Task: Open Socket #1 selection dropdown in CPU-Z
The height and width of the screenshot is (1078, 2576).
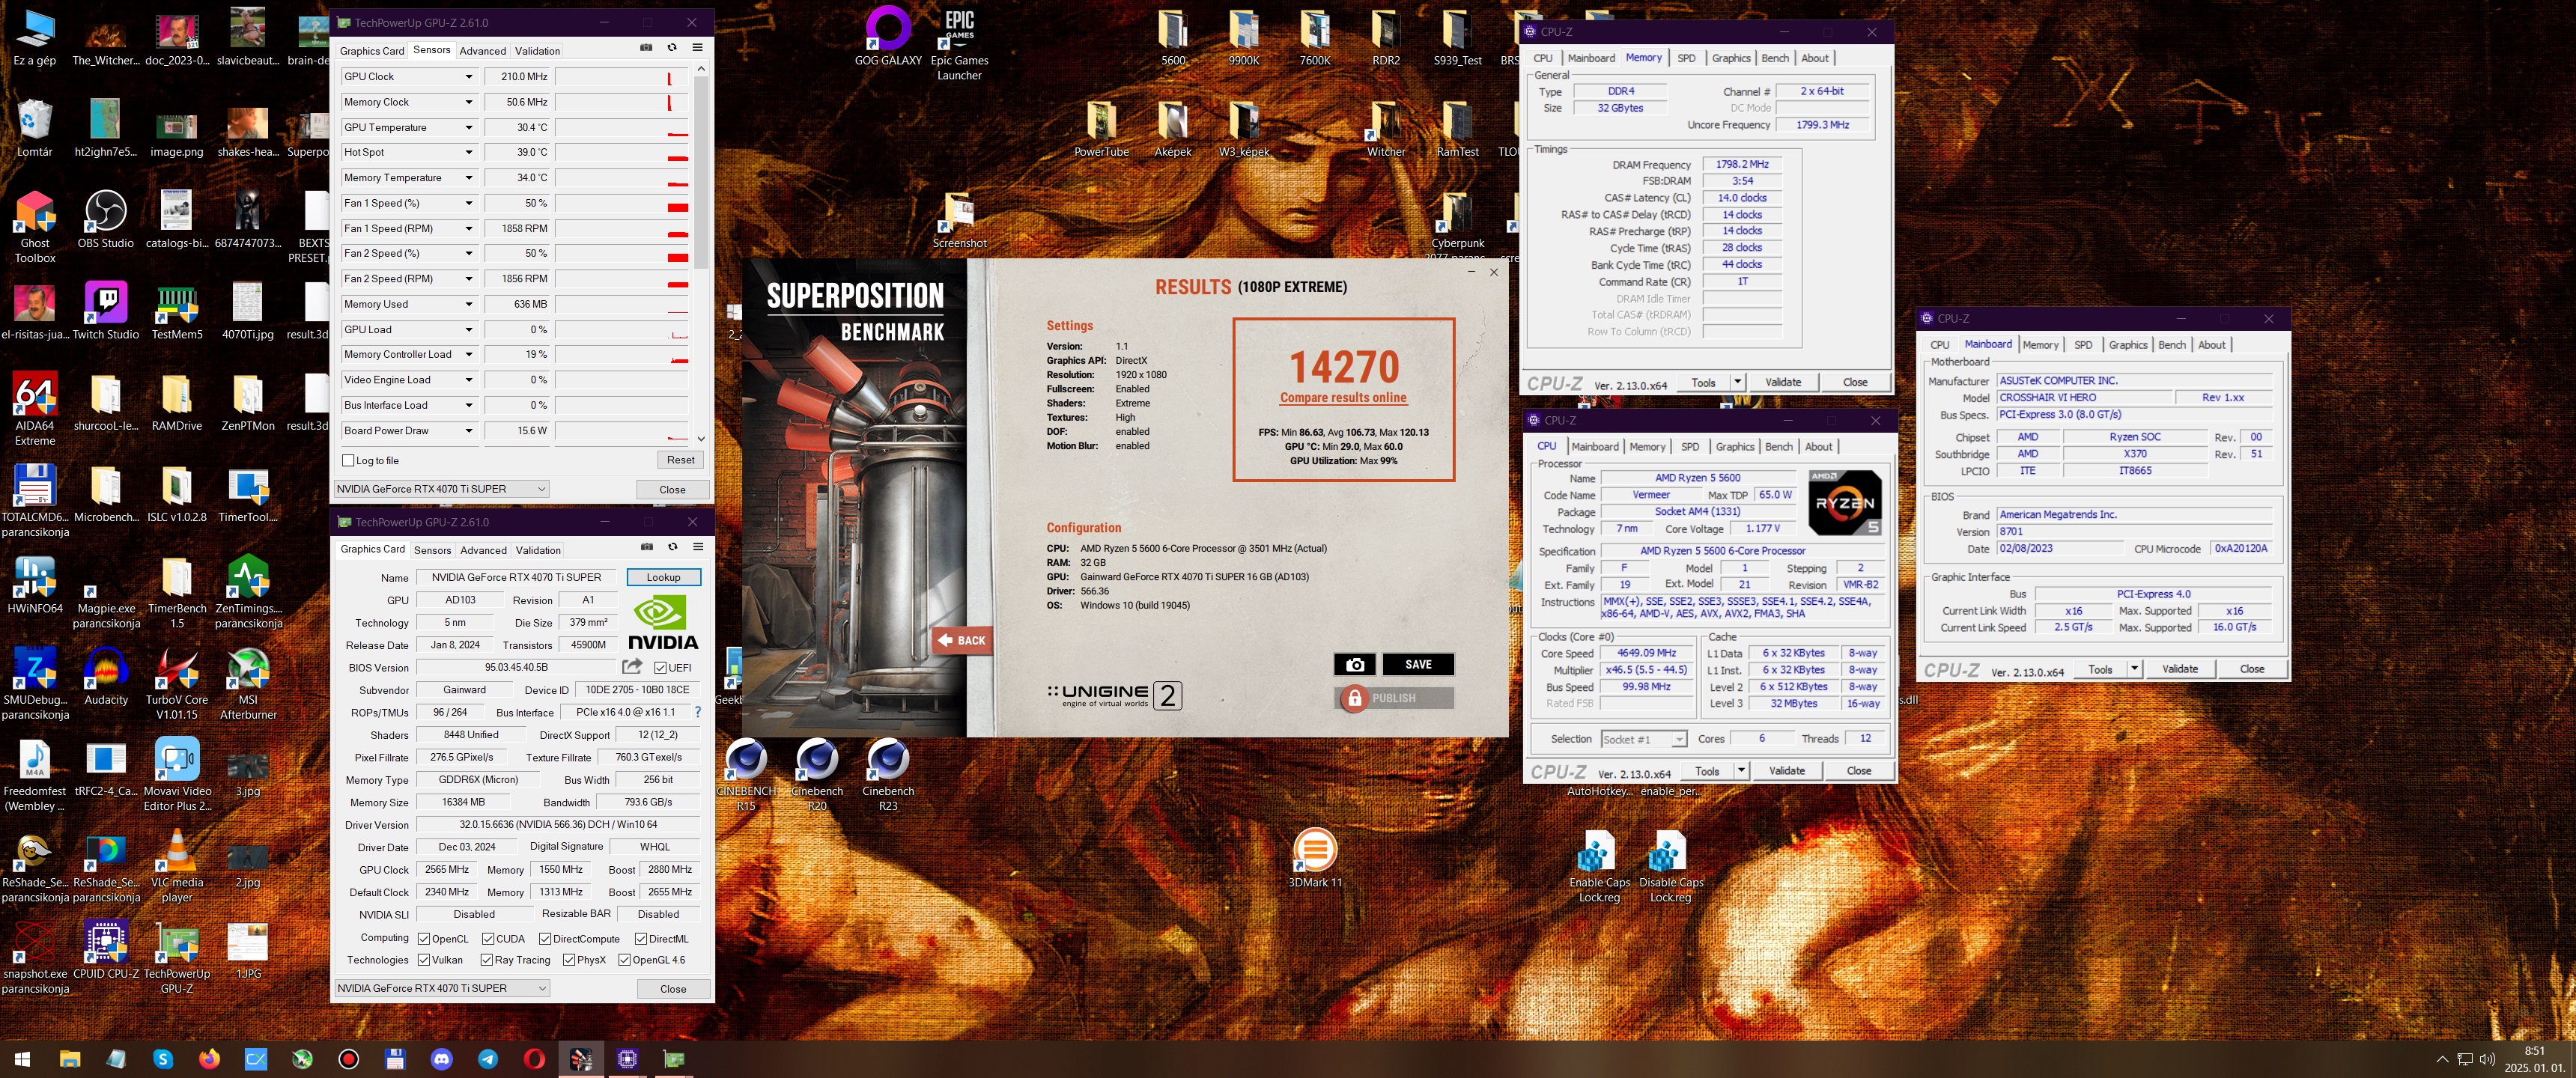Action: click(1644, 739)
